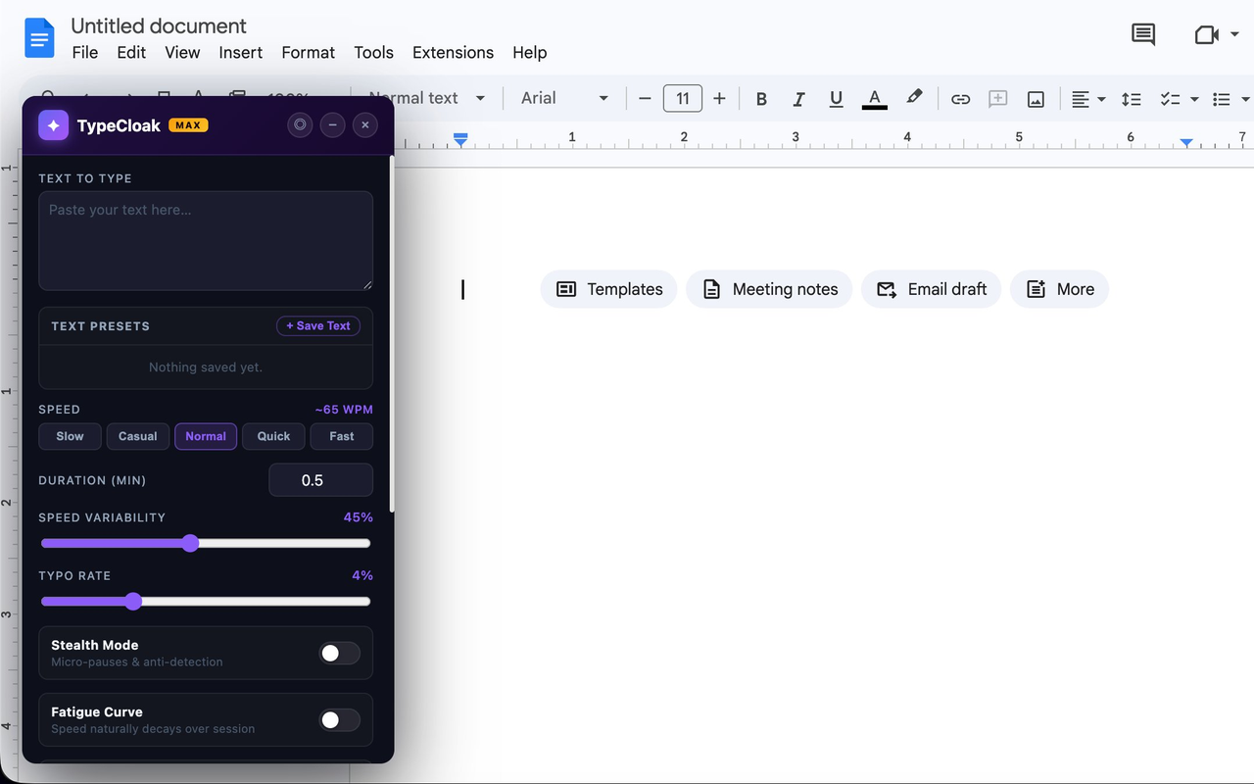Select the Slow speed option
The height and width of the screenshot is (784, 1254).
point(70,436)
